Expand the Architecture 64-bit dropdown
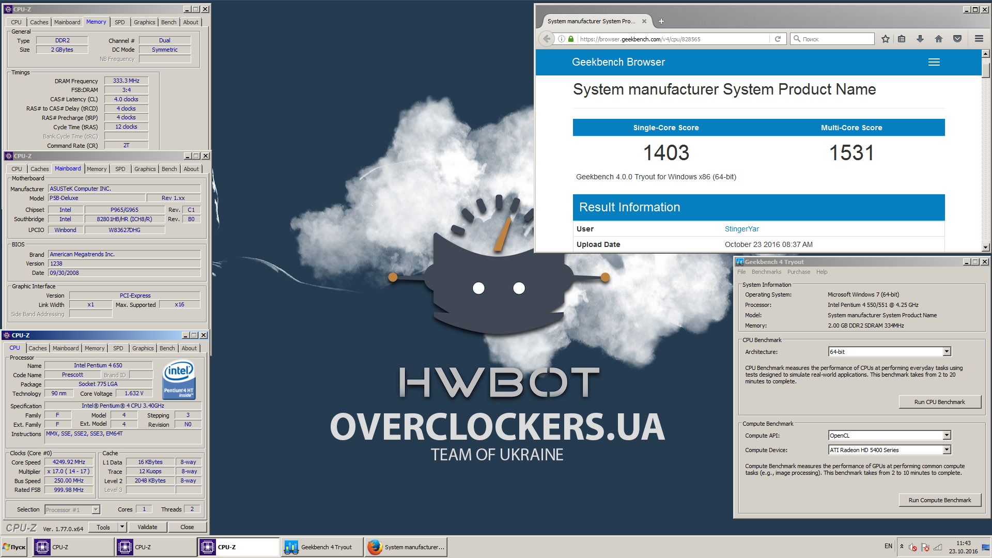Image resolution: width=992 pixels, height=558 pixels. 947,352
